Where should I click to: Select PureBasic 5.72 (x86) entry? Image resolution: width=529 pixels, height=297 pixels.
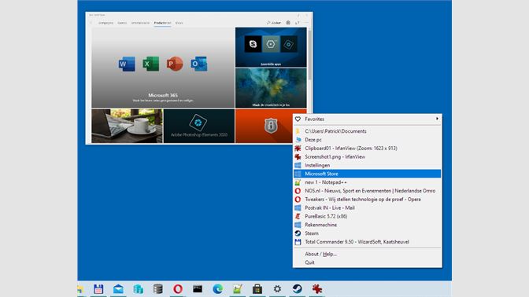point(367,216)
